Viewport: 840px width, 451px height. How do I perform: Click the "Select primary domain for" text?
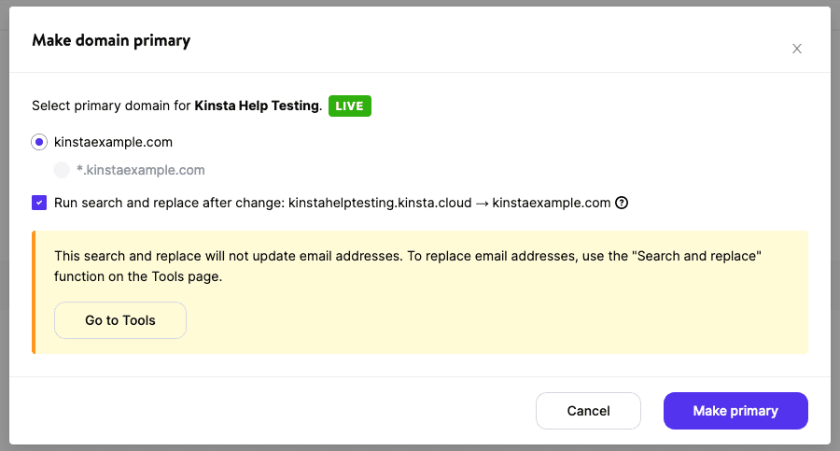point(111,106)
